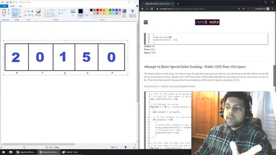Pick the red color swatch
This screenshot has height=155, width=276.
100,10
